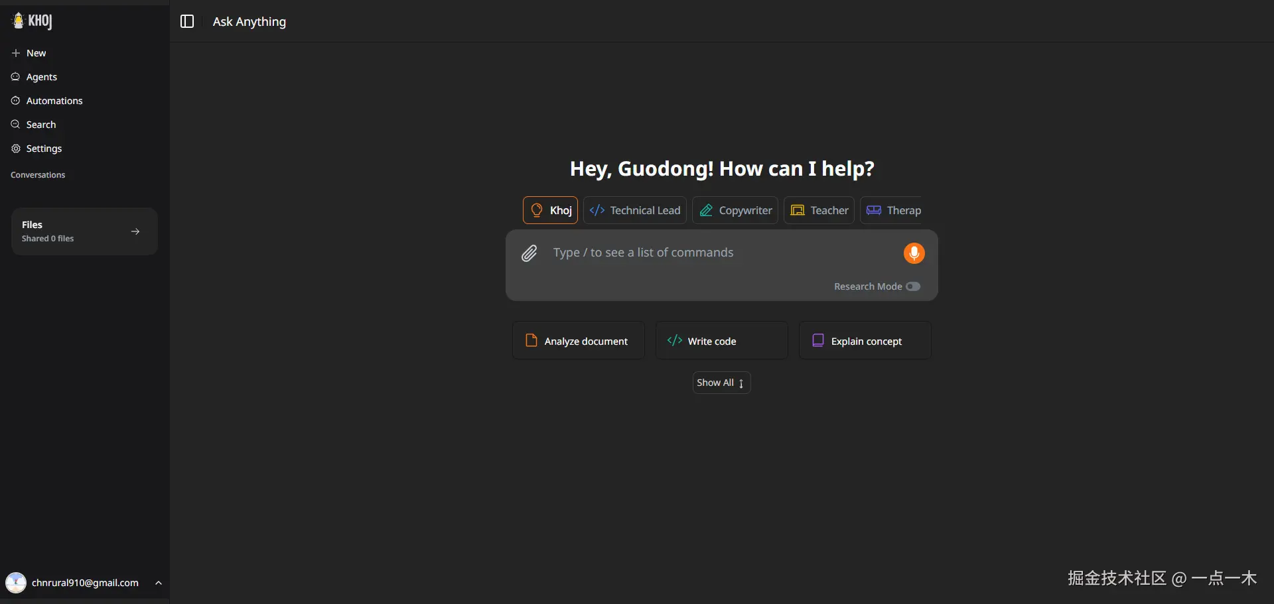1274x604 pixels.
Task: Click the document icon on Analyze document
Action: (x=531, y=341)
